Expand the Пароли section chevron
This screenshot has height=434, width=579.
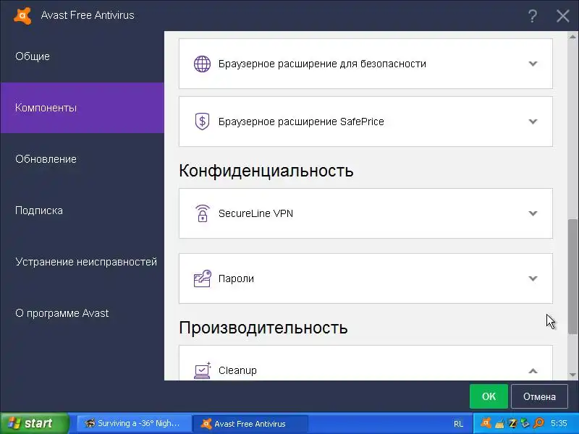tap(533, 278)
